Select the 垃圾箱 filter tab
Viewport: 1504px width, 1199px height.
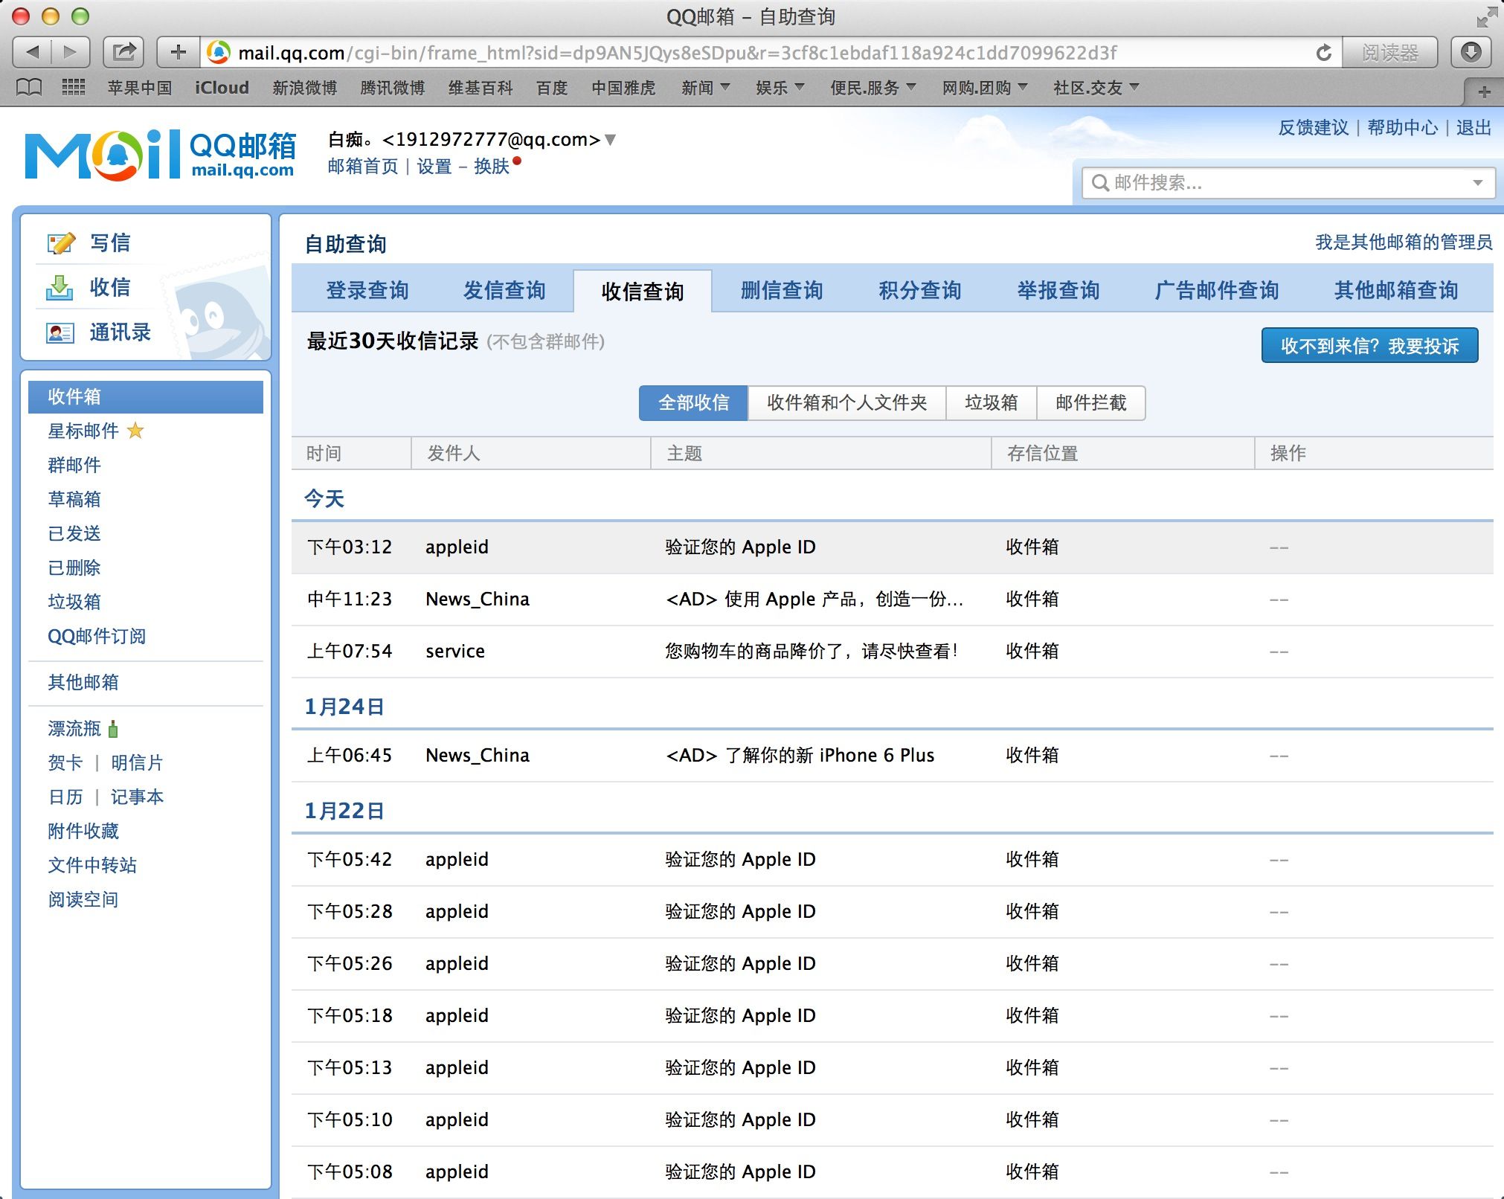[x=992, y=402]
